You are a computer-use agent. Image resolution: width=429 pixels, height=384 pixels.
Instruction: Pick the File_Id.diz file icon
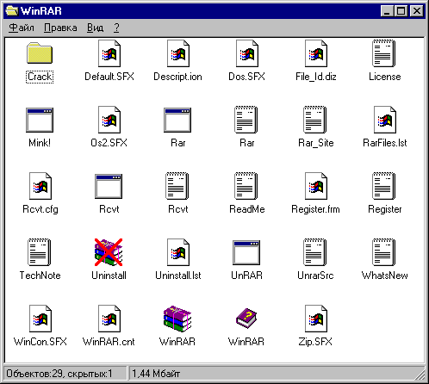(x=316, y=53)
